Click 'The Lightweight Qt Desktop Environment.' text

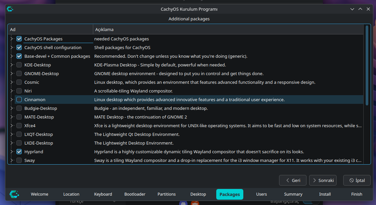tap(137, 134)
